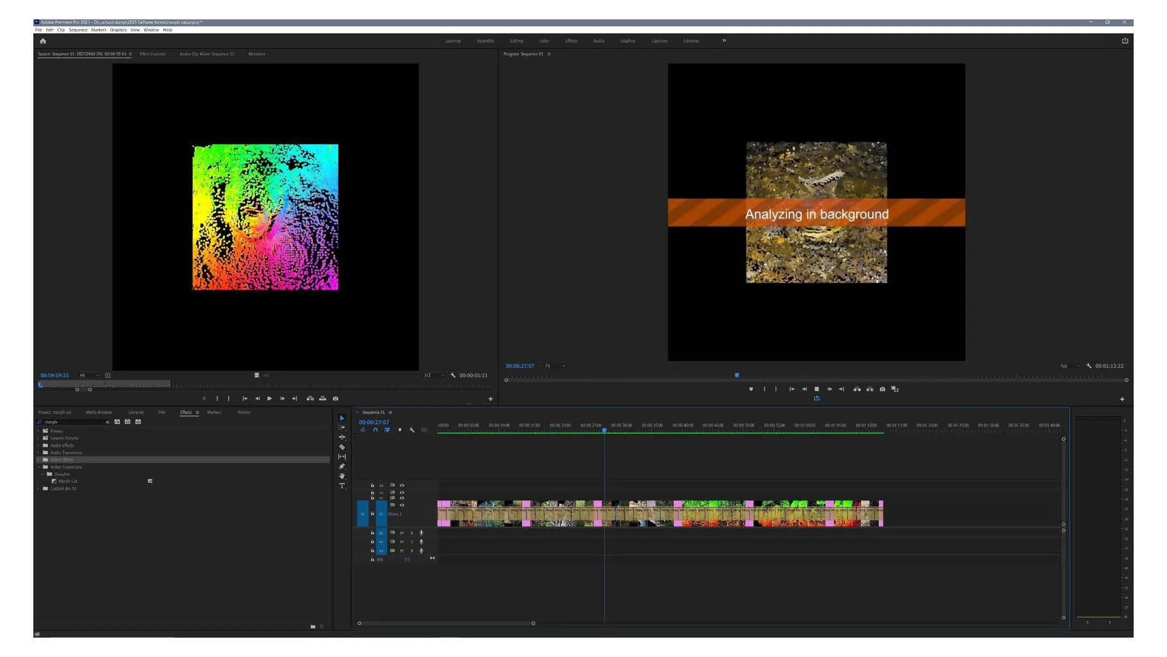
Task: Select the Type tool
Action: coord(342,486)
